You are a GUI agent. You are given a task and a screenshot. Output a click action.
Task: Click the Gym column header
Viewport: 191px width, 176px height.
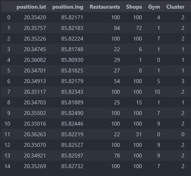154,7
